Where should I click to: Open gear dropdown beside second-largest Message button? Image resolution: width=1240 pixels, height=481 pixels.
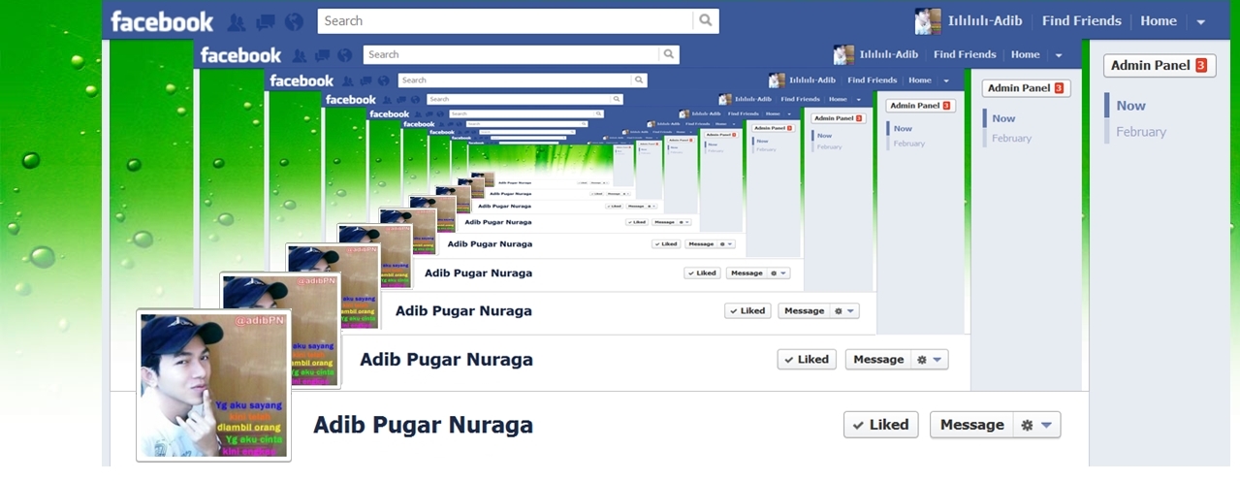tap(929, 360)
